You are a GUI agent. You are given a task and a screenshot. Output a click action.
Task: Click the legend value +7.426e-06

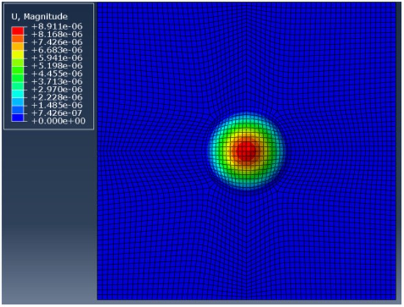(x=57, y=42)
